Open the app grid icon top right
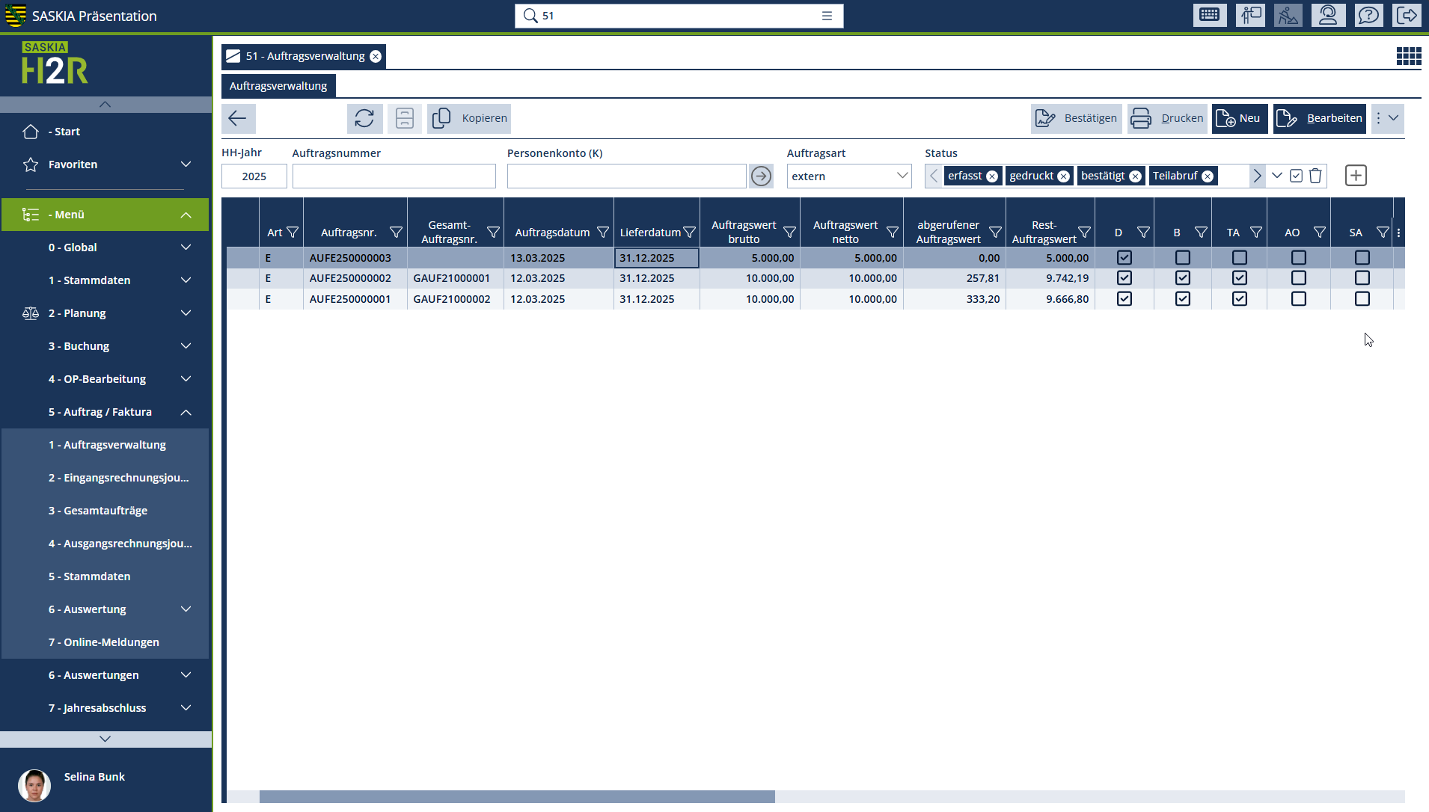The width and height of the screenshot is (1429, 812). tap(1408, 56)
